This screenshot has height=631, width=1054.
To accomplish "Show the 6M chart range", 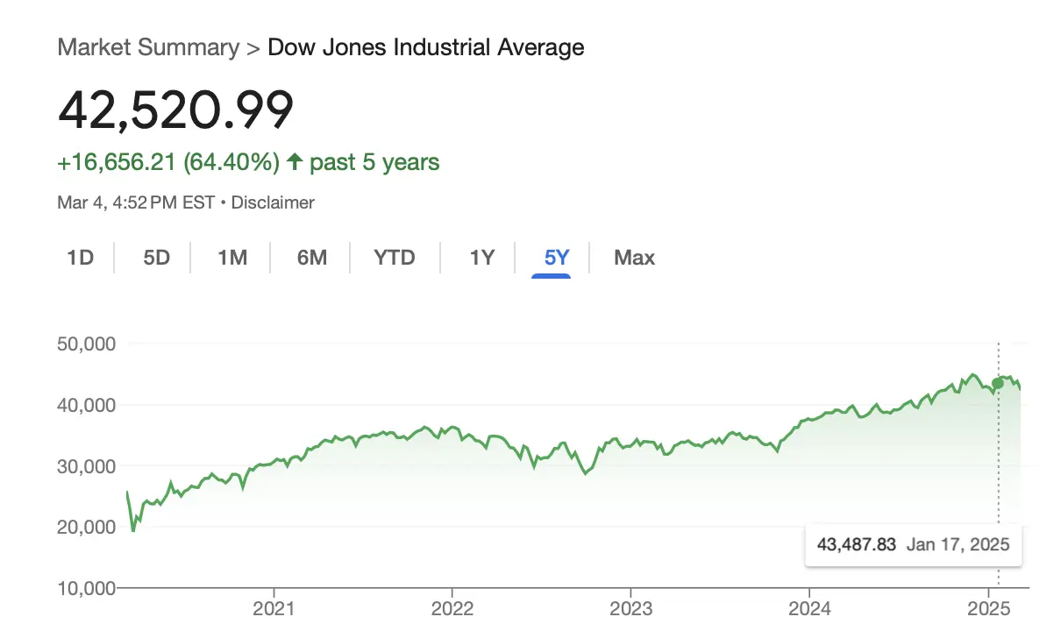I will [311, 258].
